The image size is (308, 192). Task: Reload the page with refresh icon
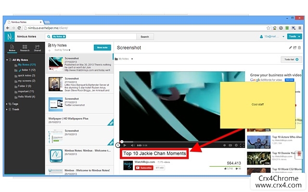19,28
